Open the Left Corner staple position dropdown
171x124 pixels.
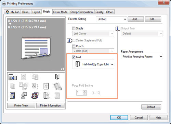[x=93, y=34]
